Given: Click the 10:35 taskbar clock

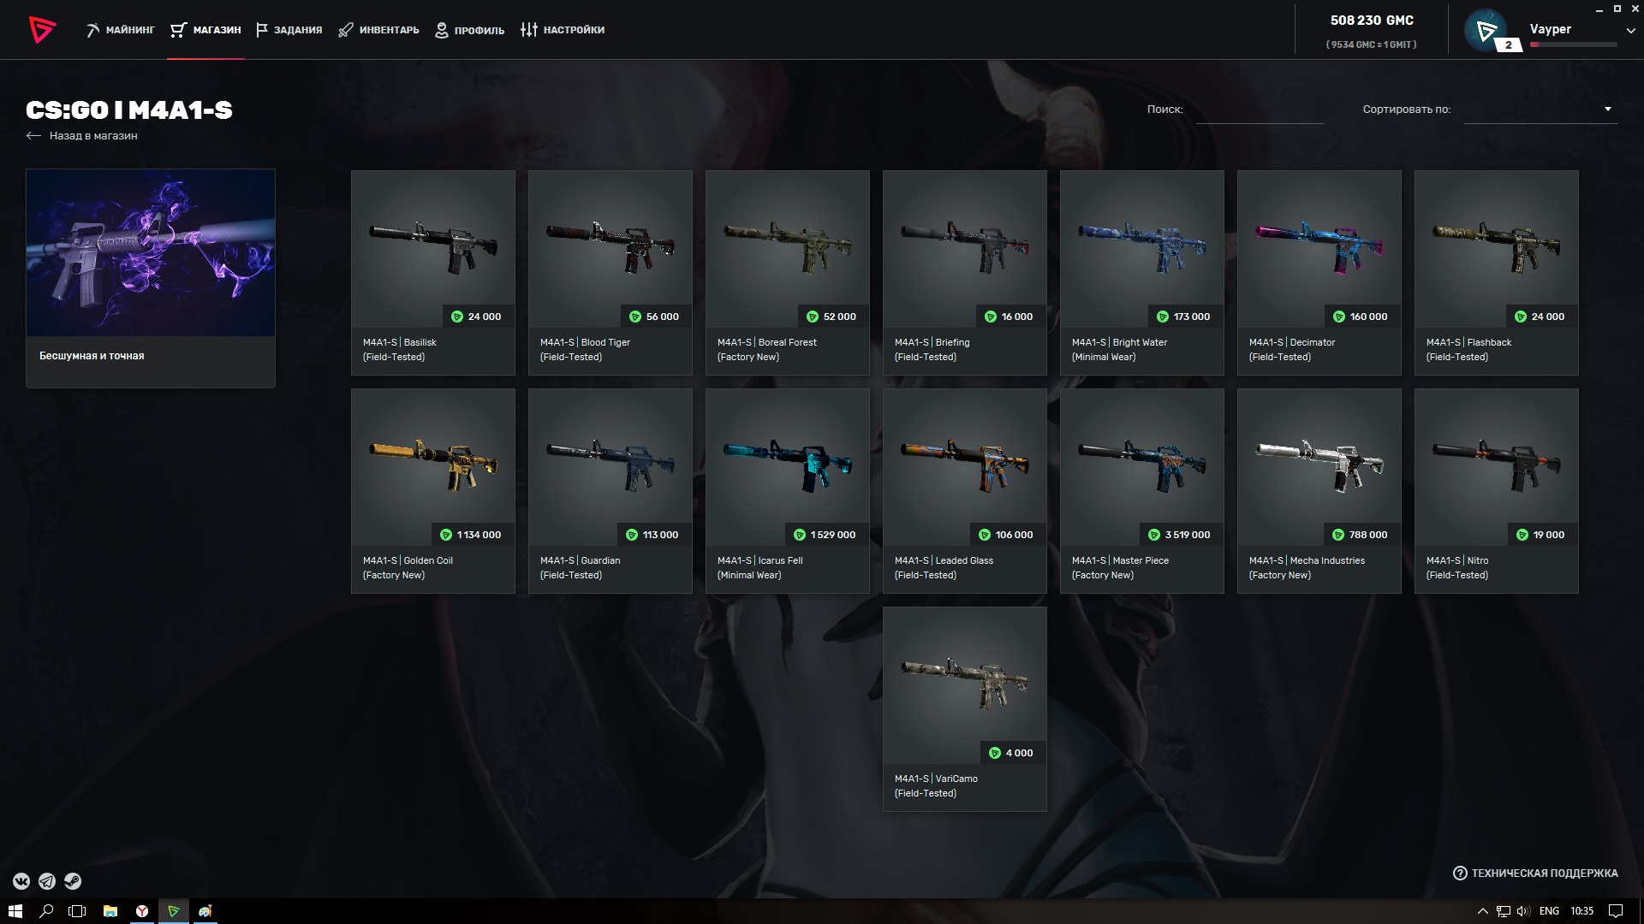Looking at the screenshot, I should click(x=1582, y=911).
